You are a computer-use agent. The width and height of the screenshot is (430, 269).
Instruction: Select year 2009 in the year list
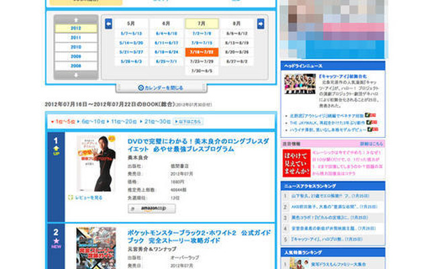pos(76,56)
